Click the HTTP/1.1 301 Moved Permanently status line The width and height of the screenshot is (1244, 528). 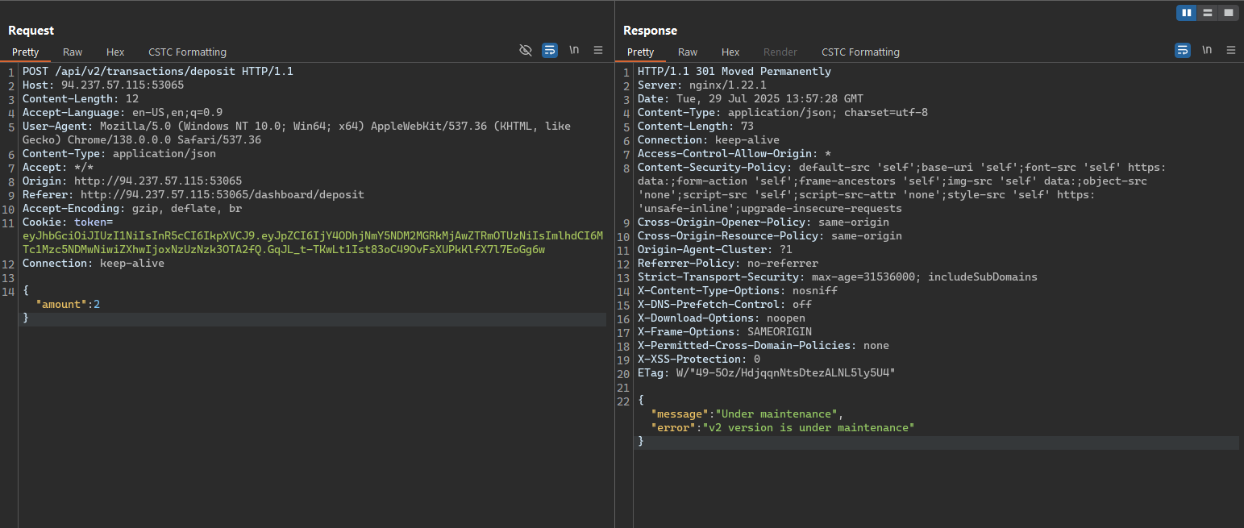pyautogui.click(x=734, y=71)
